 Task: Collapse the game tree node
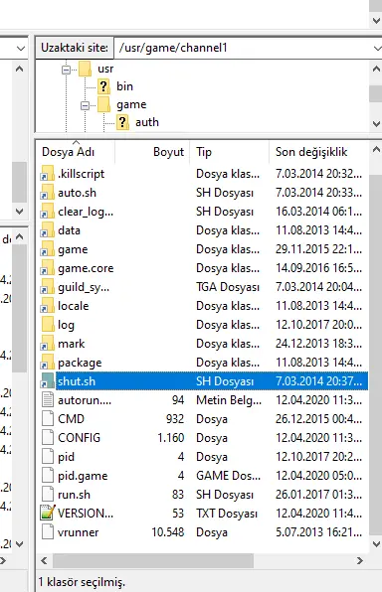[x=86, y=105]
